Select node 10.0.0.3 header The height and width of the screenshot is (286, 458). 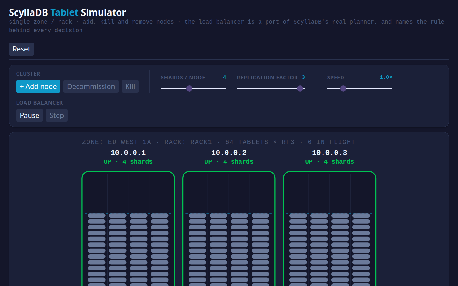click(x=330, y=153)
